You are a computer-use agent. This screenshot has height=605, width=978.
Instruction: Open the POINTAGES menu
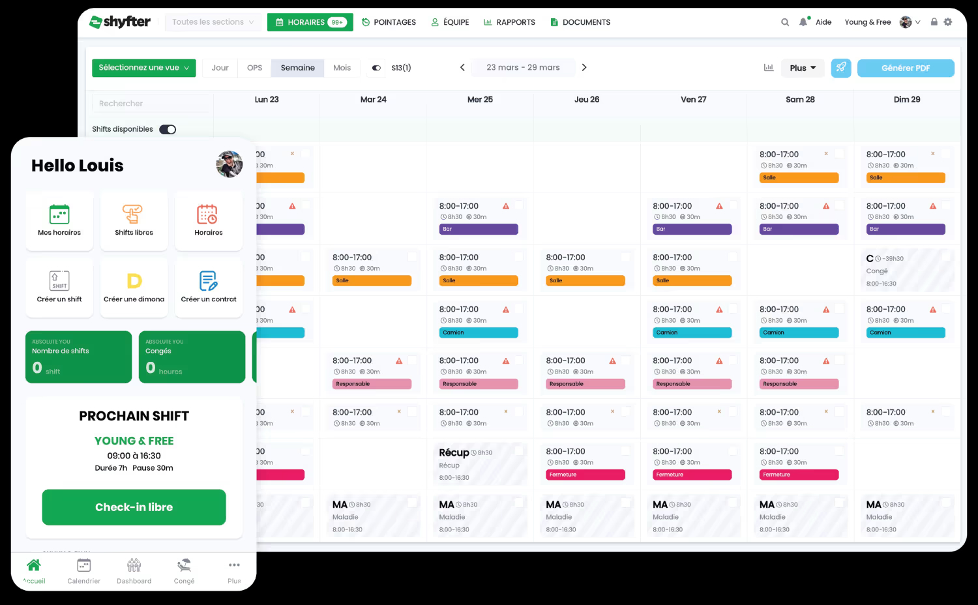tap(389, 22)
